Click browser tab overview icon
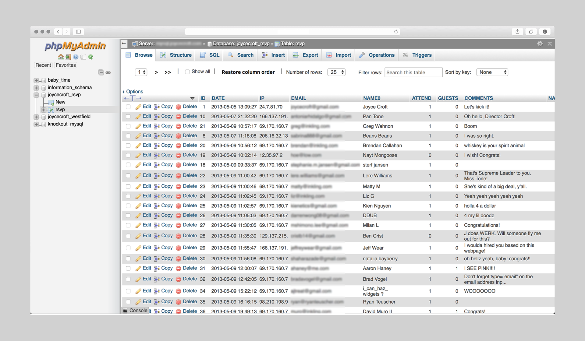Viewport: 585px width, 341px height. pos(531,32)
